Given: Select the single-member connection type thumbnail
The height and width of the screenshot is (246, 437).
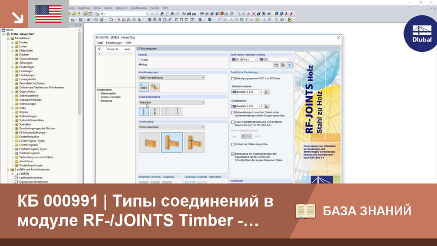Looking at the screenshot, I should click(149, 143).
